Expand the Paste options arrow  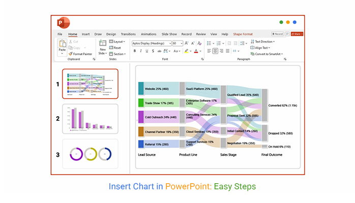tap(62, 53)
